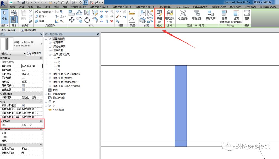Switch to the 注释 ribbon tab
The image size is (279, 159).
[x=48, y=7]
